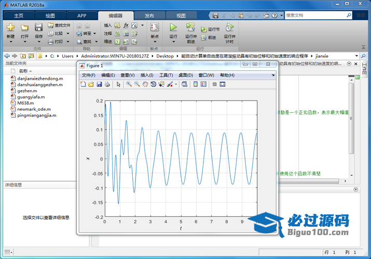Click Run Section (运行节)
Screen dimensions: 371x259
(210, 30)
